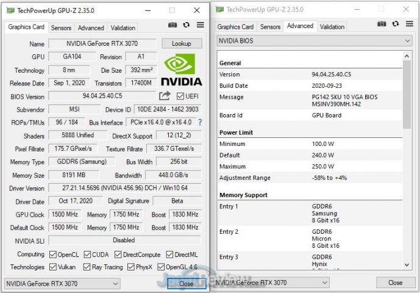Viewport: 420px width, 293px height.
Task: Click Close button in right window
Action: tap(396, 283)
